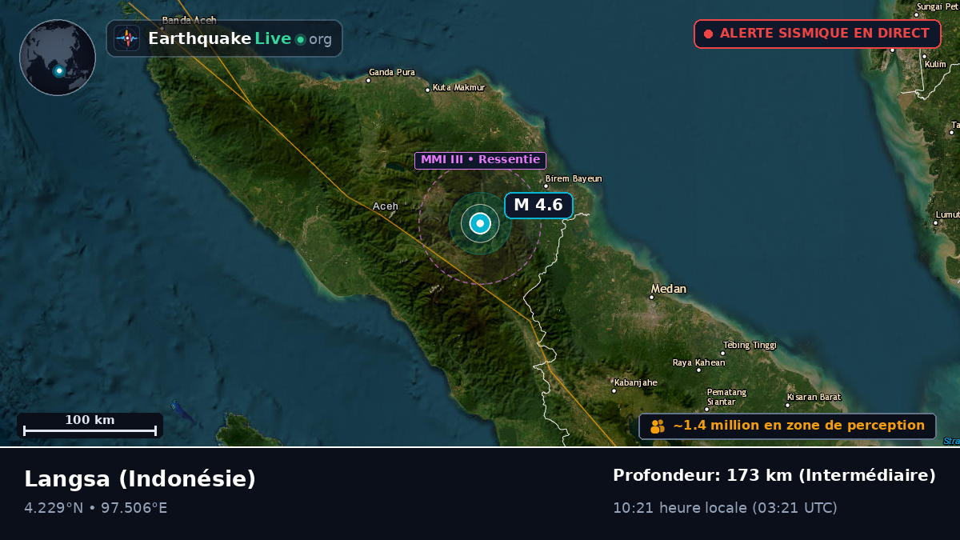Click the Langsa (Indonésie) location title
This screenshot has width=960, height=540.
point(140,479)
